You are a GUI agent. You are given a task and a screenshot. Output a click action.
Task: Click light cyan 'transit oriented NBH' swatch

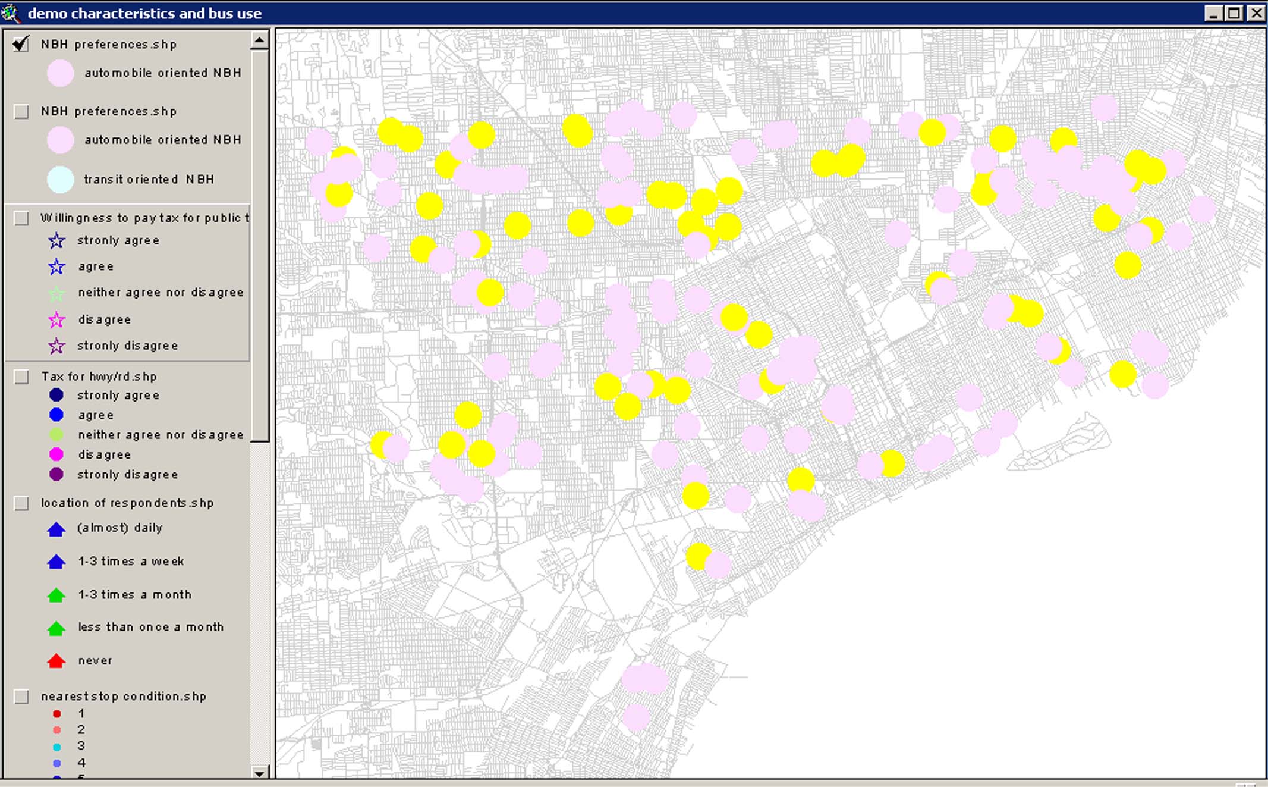[x=61, y=180]
